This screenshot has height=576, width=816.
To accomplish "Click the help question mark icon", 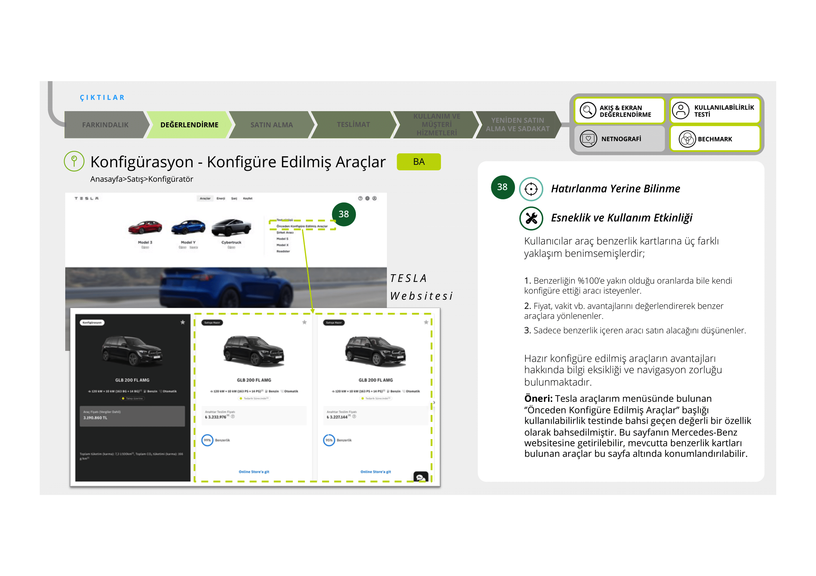I will click(360, 198).
